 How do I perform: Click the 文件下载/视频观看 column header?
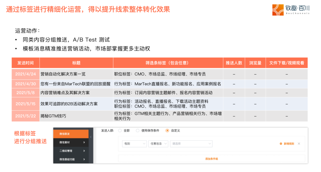pyautogui.click(x=287, y=63)
